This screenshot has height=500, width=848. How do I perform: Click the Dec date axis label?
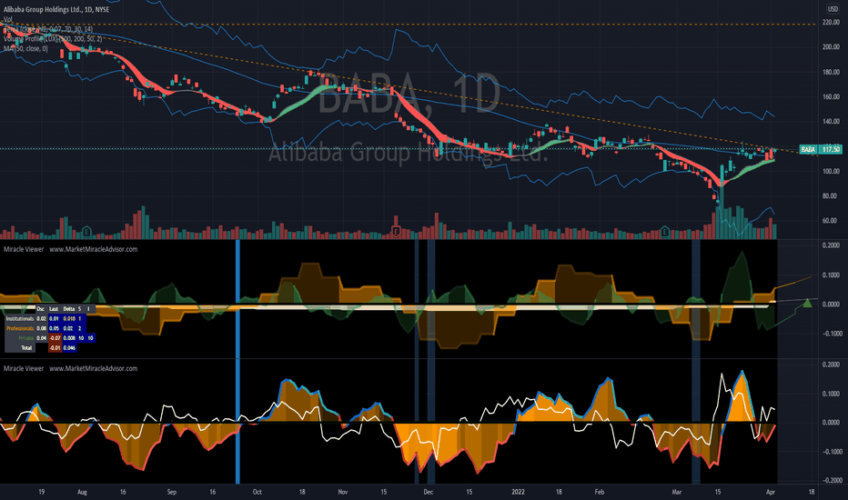429,492
